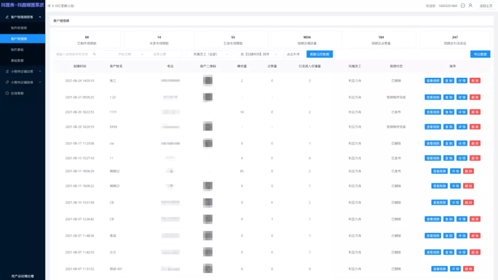Image resolution: width=498 pixels, height=280 pixels.
Task: Delete the 张三 row with 删除
Action: tap(475, 81)
